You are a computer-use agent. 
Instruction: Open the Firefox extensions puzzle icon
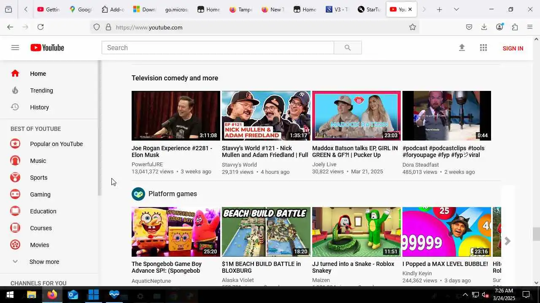(x=515, y=27)
